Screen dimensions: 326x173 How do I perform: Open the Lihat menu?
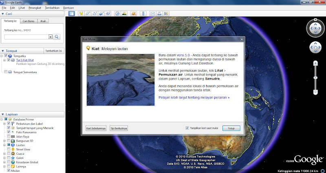[x=22, y=8]
